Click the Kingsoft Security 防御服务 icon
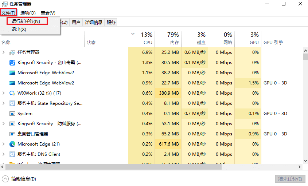This screenshot has height=186, width=308. pos(12,124)
